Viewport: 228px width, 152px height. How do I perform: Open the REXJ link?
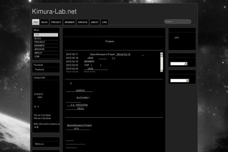tap(75, 109)
